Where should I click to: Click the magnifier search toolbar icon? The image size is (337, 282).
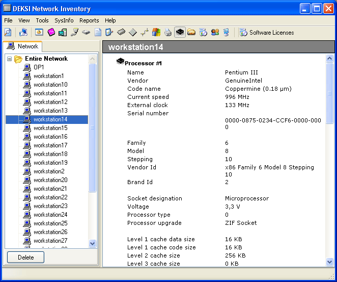[8, 32]
